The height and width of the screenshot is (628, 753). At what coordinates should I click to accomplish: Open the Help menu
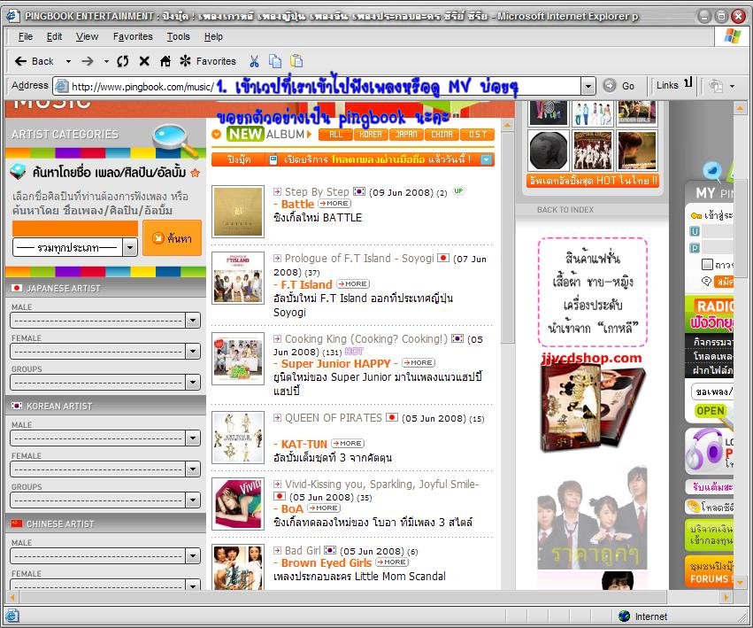(213, 36)
